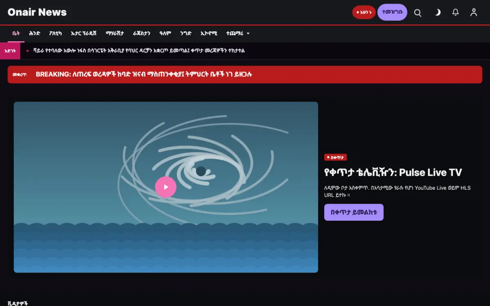Go to the Onair News home logo
This screenshot has width=490, height=306.
(37, 12)
